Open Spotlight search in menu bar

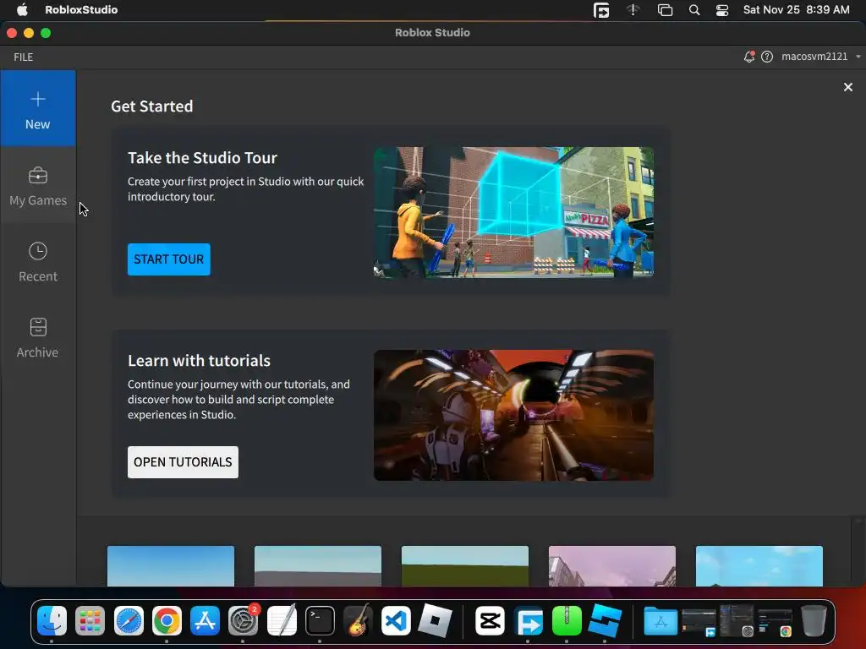click(694, 10)
